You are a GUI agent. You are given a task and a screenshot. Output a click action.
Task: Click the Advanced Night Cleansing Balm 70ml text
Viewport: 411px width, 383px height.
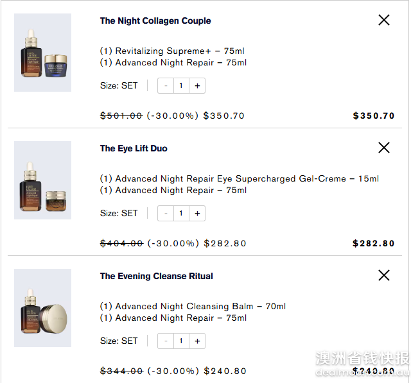click(x=193, y=306)
